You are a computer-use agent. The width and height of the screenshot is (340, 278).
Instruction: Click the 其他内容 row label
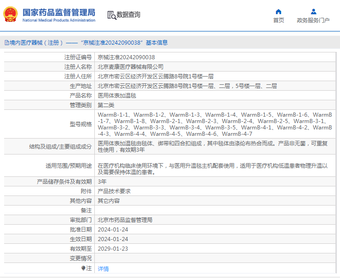pos(81,201)
